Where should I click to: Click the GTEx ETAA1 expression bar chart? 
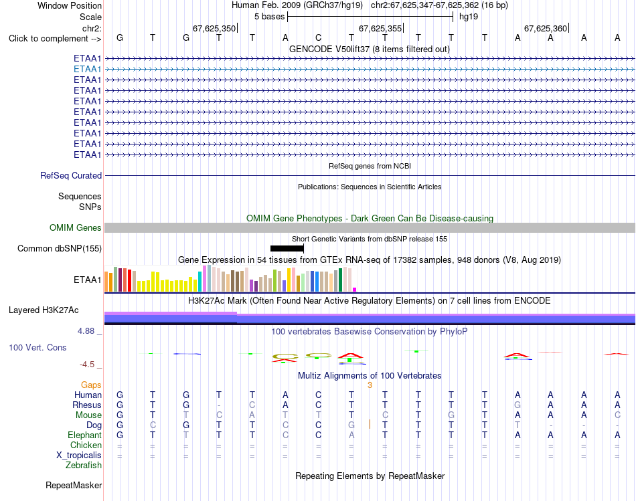tap(230, 279)
